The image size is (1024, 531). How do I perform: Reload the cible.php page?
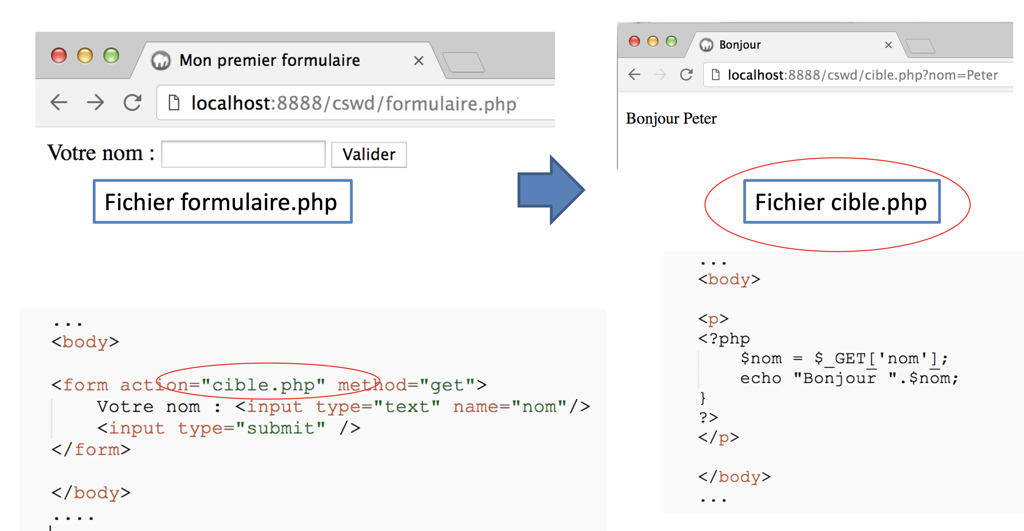tap(686, 74)
